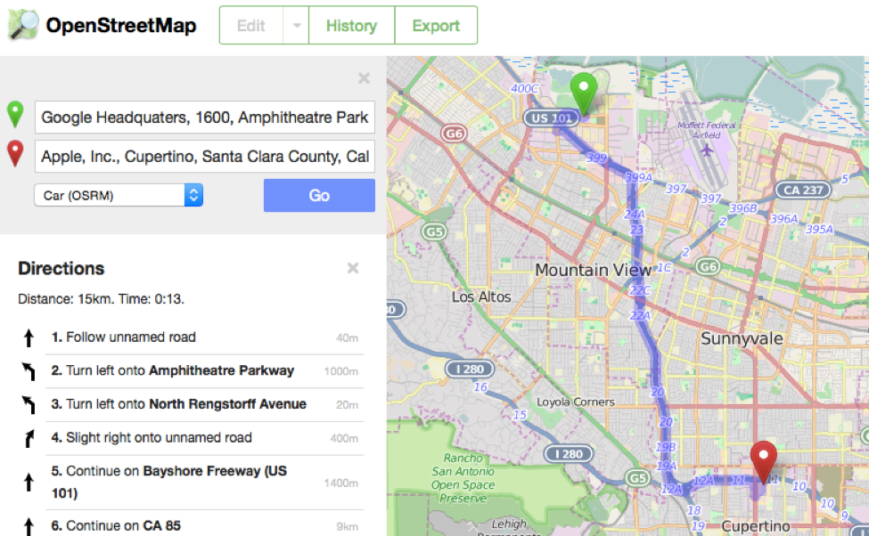Click the OpenStreetMap magnifier logo icon
This screenshot has width=869, height=536.
23,25
